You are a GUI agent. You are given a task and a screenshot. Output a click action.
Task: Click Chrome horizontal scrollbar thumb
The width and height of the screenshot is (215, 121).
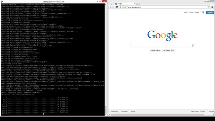tap(158, 115)
